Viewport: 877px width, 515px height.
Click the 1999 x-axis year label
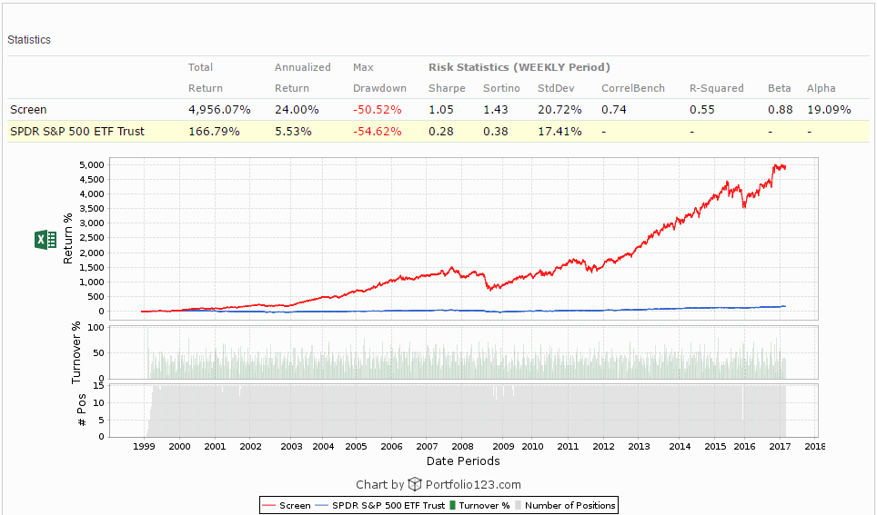point(145,446)
